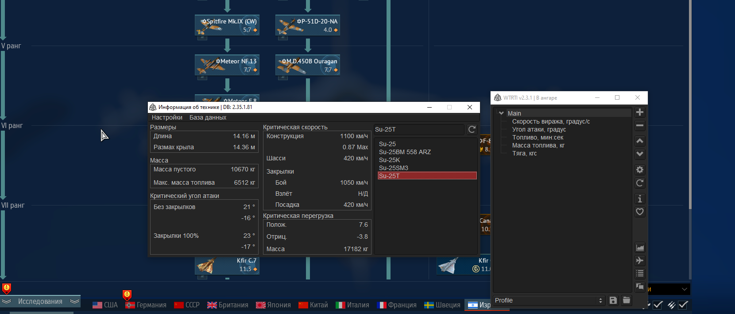Screen dimensions: 735x314
Task: Switch to the СССР nation tab
Action: coord(187,305)
